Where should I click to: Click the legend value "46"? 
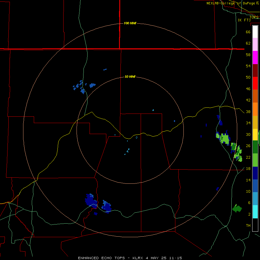(x=248, y=89)
